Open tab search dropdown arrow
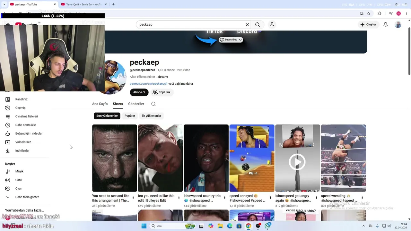Image resolution: width=411 pixels, height=231 pixels. click(4, 4)
